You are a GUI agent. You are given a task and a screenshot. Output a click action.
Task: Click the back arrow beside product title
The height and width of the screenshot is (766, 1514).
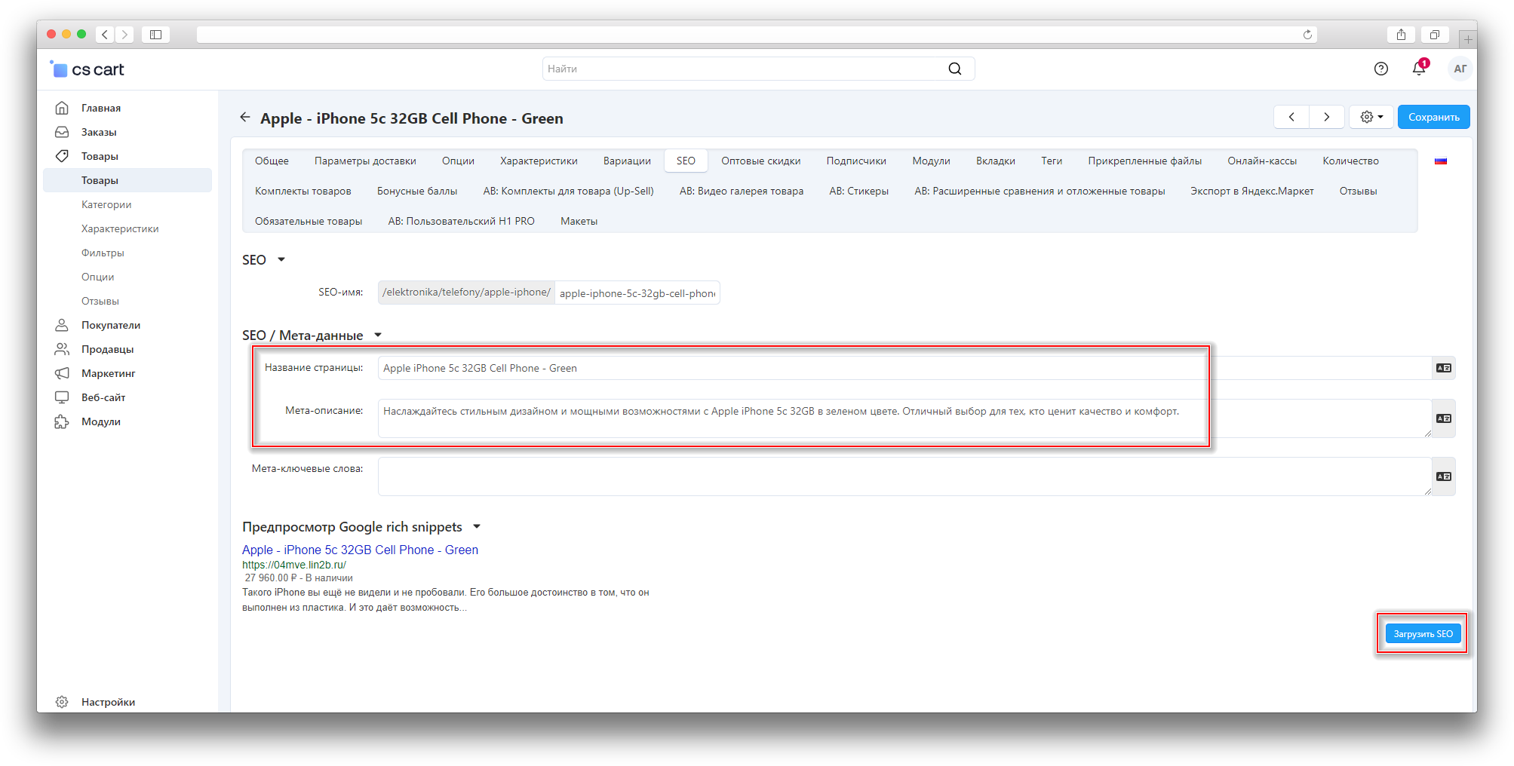245,118
